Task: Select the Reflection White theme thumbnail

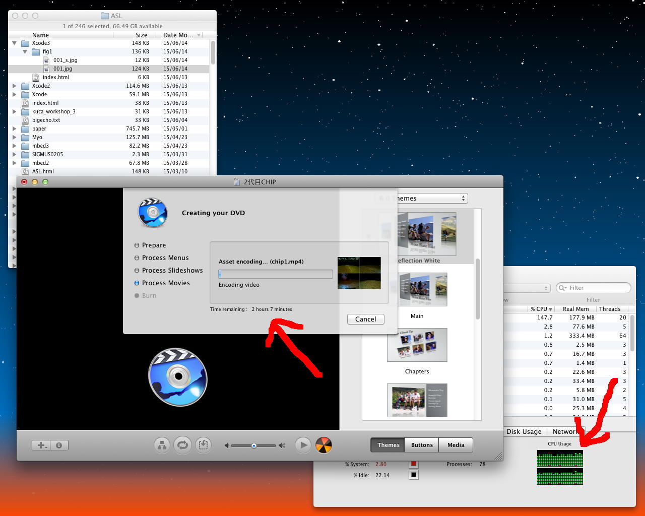Action: [x=427, y=234]
